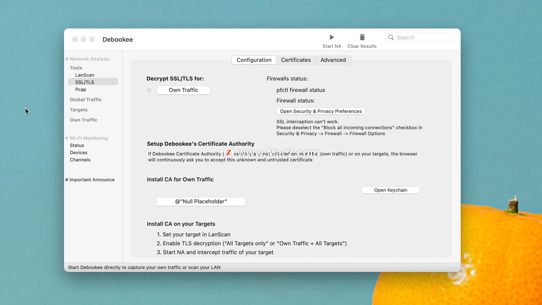This screenshot has width=542, height=305.
Task: Click the 'Start NA and intercept traffic' step
Action: 215,252
